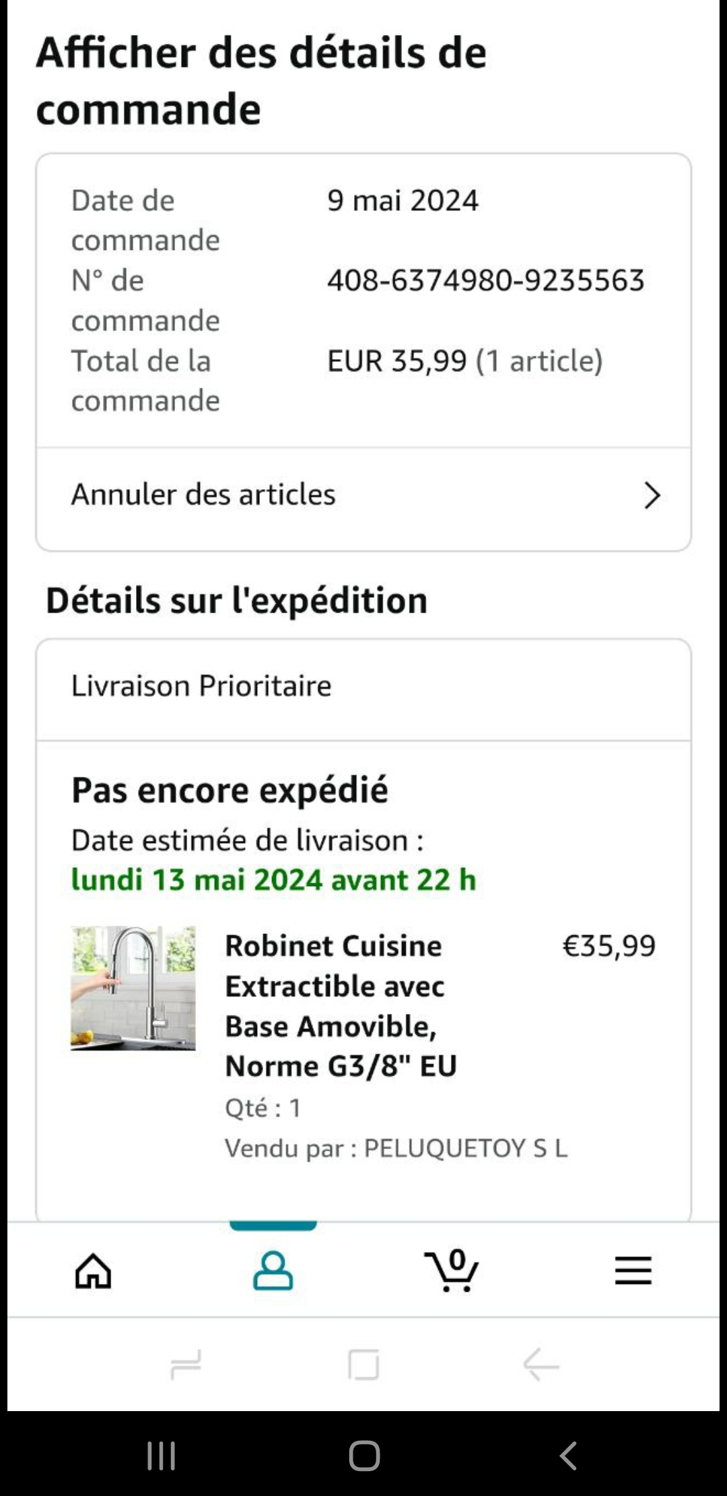Expand the Annuler des articles chevron arrow
The image size is (727, 1496).
coord(652,495)
